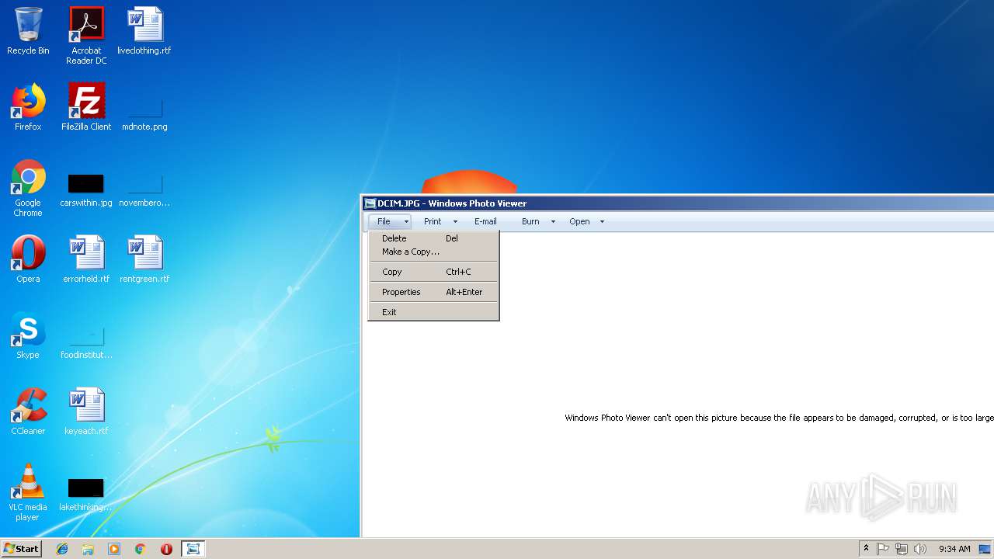Select rentgreen.rtf document icon
Viewport: 994px width, 559px height.
click(x=144, y=259)
